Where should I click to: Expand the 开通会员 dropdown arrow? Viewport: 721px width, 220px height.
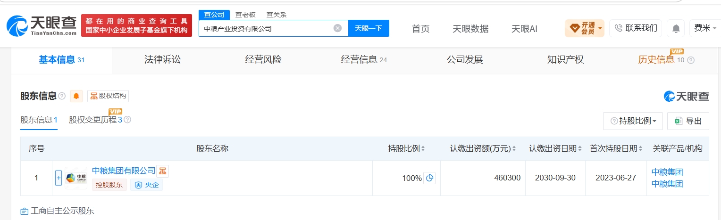(x=600, y=29)
